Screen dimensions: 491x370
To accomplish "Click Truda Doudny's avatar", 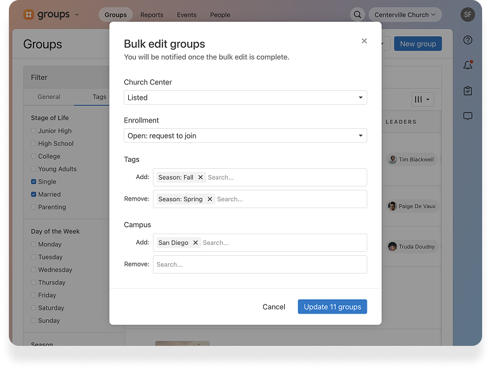I will pyautogui.click(x=392, y=247).
